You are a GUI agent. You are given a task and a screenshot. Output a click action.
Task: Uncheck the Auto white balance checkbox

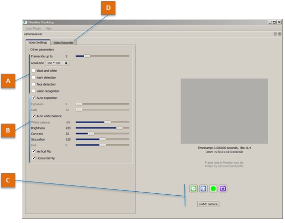[x=34, y=116]
